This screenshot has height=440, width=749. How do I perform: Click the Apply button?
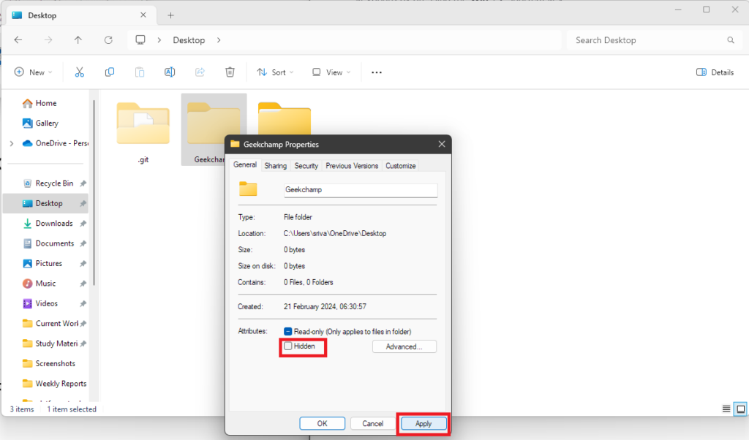423,423
